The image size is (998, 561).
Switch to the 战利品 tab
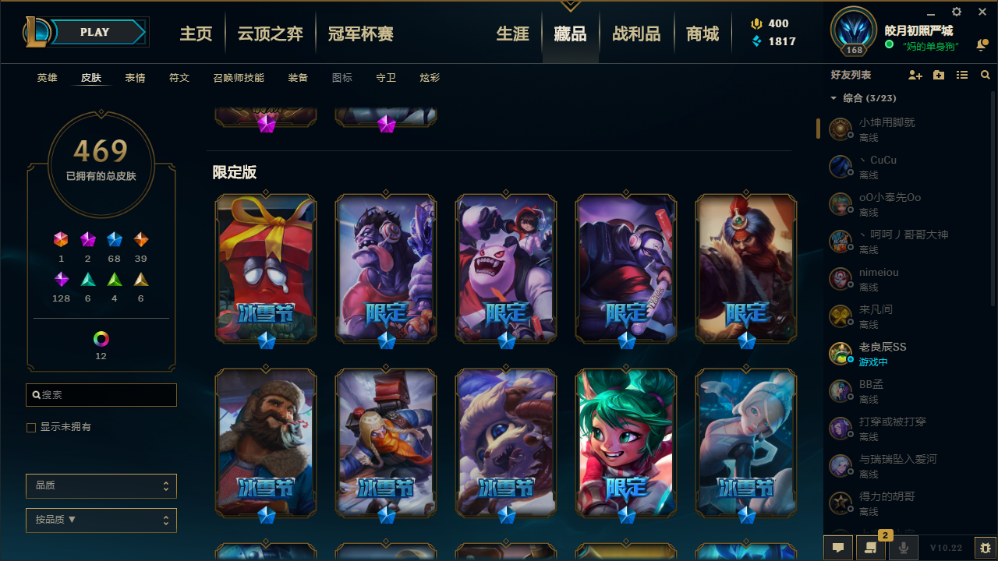[x=636, y=34]
